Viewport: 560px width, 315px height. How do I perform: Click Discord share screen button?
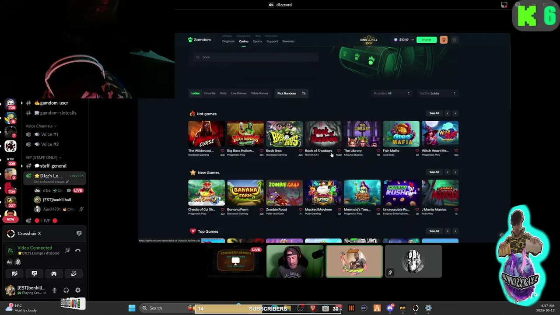[34, 273]
